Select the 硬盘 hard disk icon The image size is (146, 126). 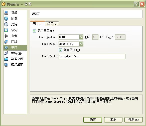pos(6,19)
